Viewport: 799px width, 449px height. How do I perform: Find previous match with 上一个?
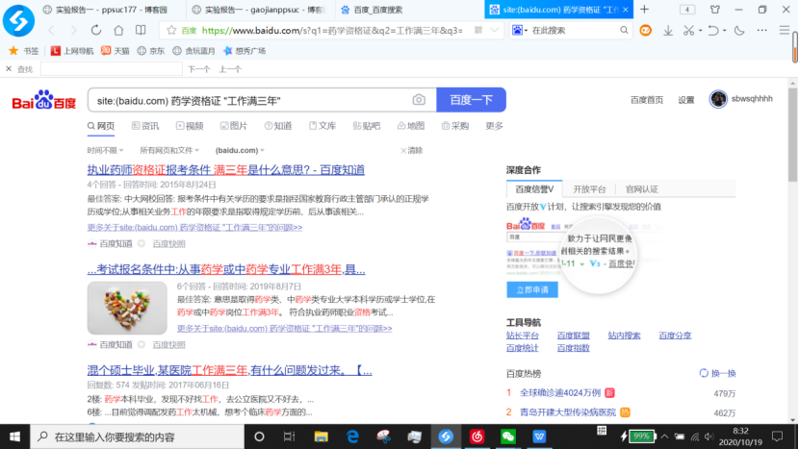coord(230,69)
